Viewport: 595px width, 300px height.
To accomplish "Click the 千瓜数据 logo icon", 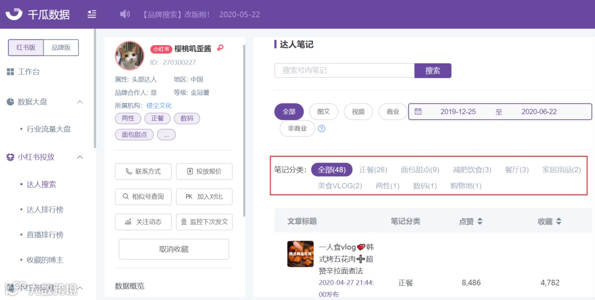I will 14,14.
